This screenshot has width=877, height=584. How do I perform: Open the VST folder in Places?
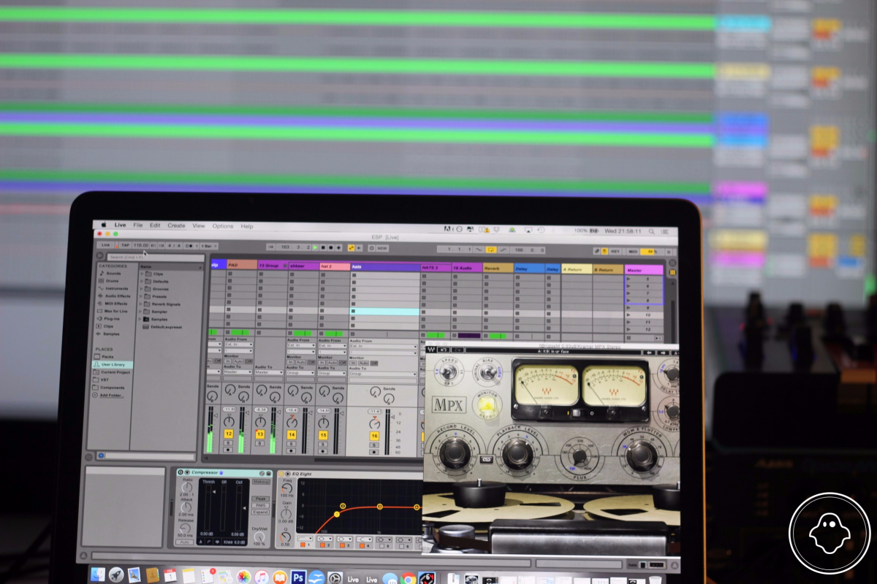click(x=102, y=380)
